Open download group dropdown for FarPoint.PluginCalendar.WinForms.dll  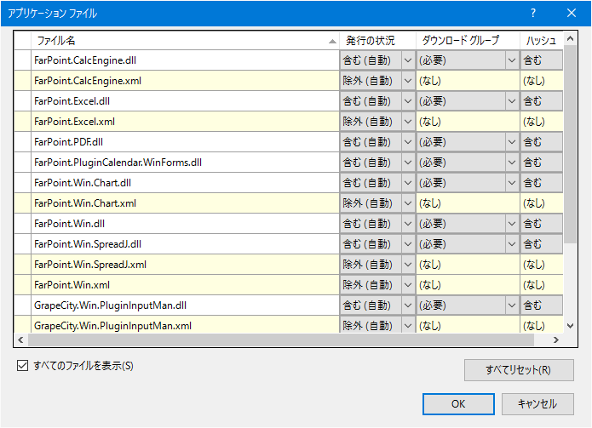(512, 163)
